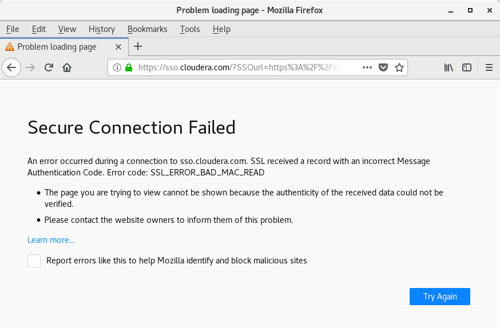Open the History menu
The image size is (500, 328).
(x=102, y=29)
